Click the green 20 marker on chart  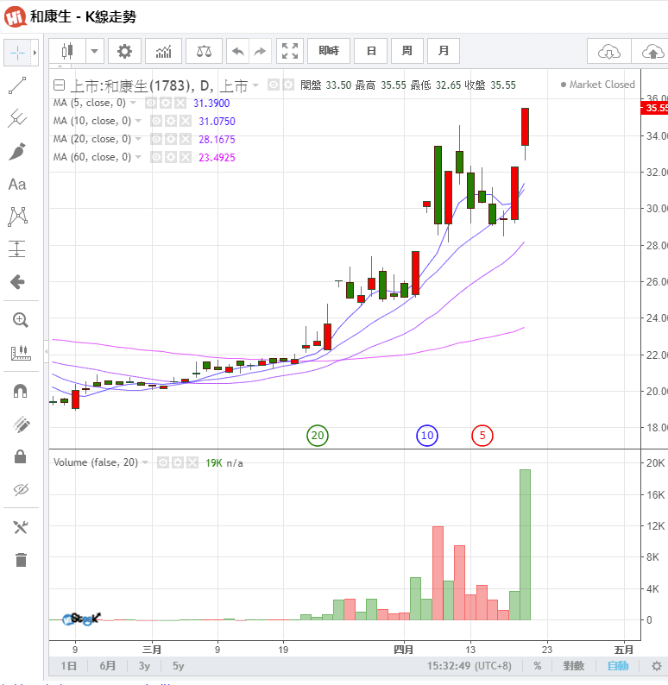318,436
